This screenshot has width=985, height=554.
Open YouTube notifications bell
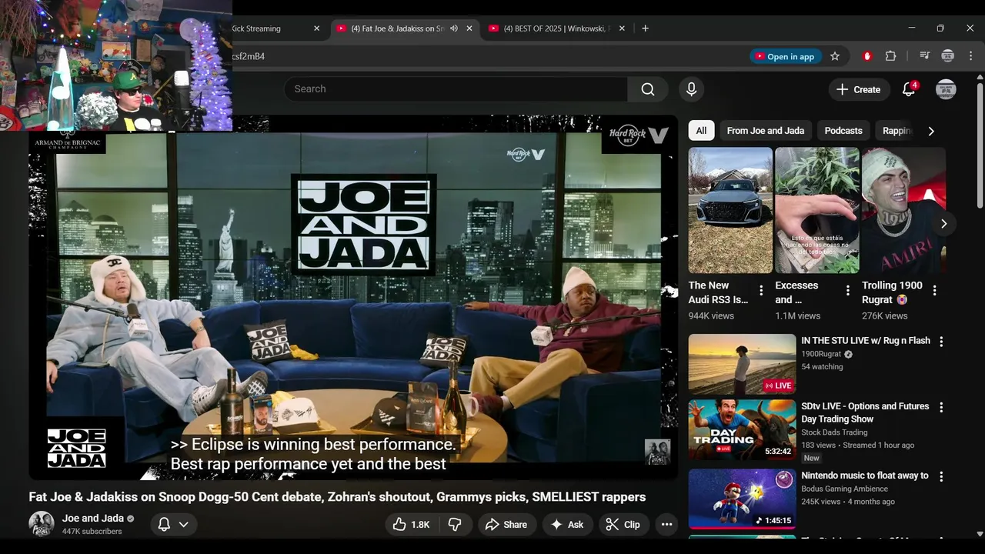[909, 89]
